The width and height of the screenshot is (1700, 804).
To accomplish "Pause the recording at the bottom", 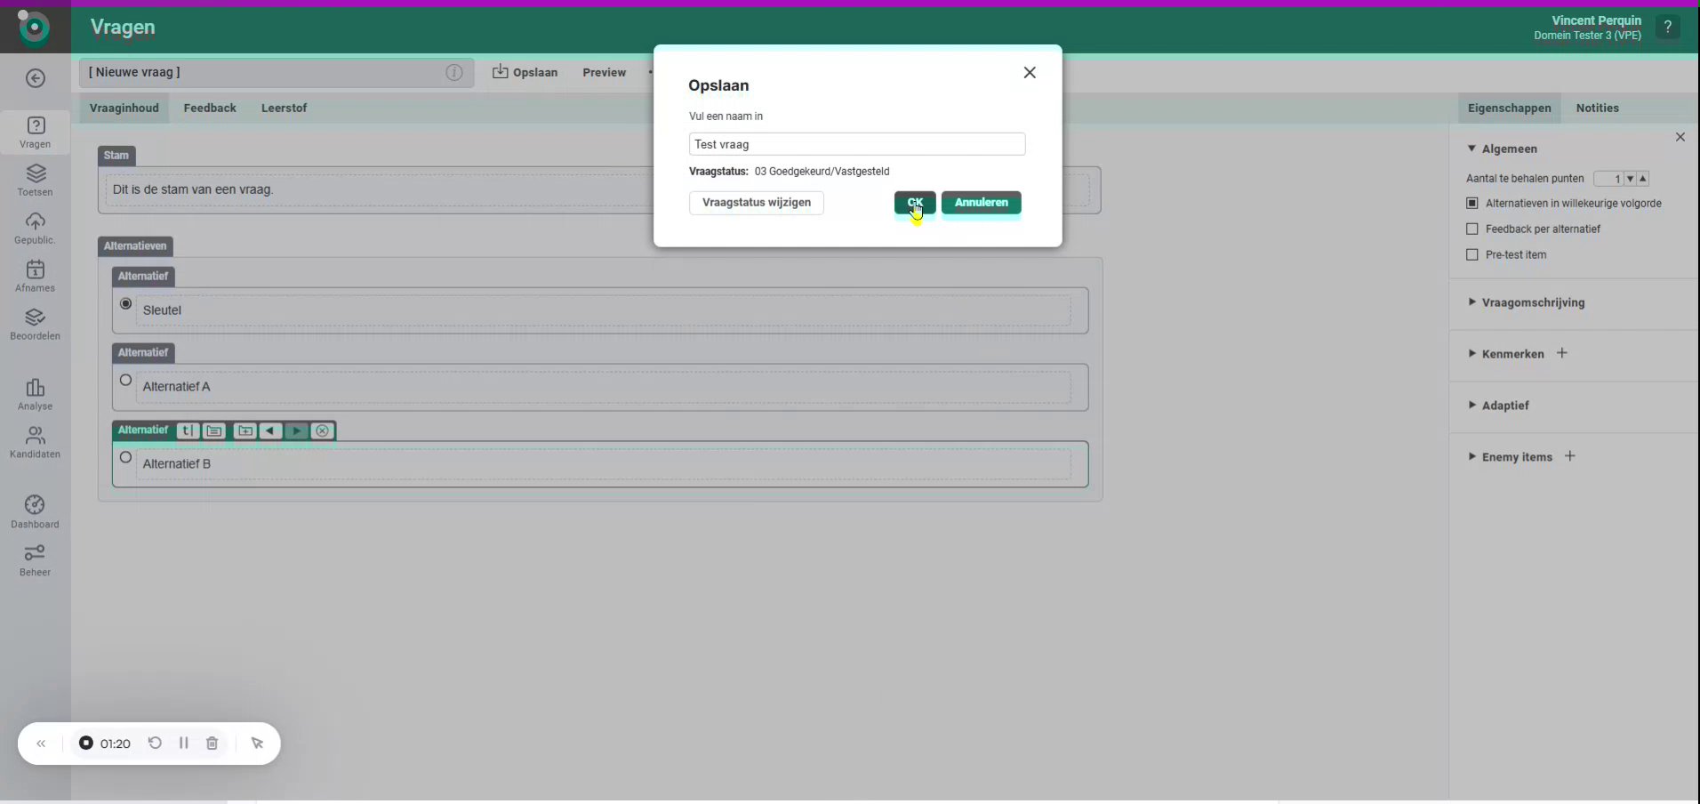I will click(x=183, y=744).
